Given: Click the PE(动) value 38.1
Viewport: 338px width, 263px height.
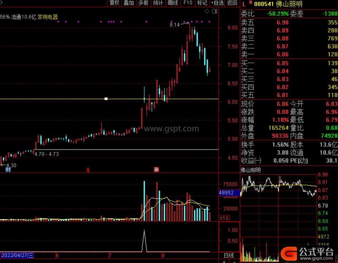Looking at the screenshot, I should pyautogui.click(x=332, y=161).
